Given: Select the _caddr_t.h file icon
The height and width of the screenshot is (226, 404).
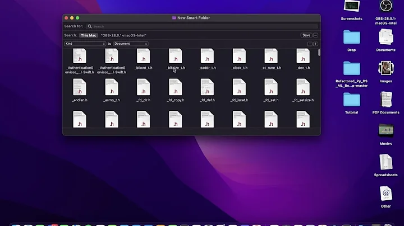Looking at the screenshot, I should point(208,57).
